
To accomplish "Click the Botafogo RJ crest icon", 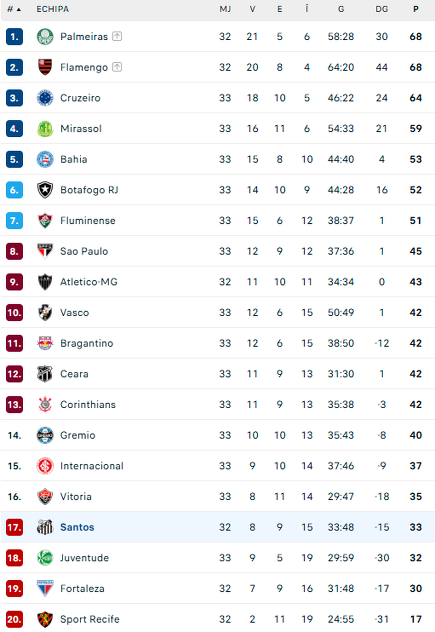I will [x=45, y=190].
